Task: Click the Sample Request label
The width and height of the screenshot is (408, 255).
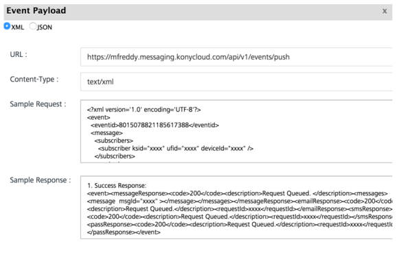Action: pos(38,104)
